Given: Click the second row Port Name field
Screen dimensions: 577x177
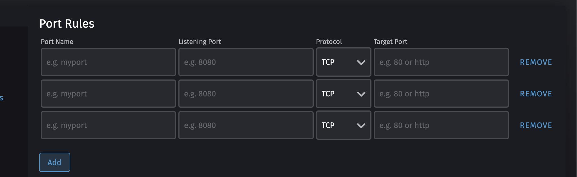Looking at the screenshot, I should click(x=108, y=94).
